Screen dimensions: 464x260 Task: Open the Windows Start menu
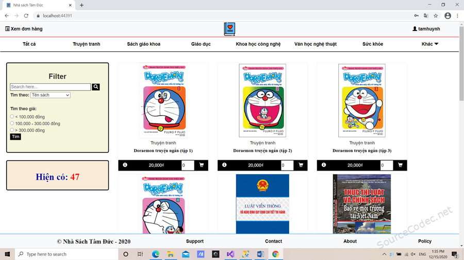[7, 254]
